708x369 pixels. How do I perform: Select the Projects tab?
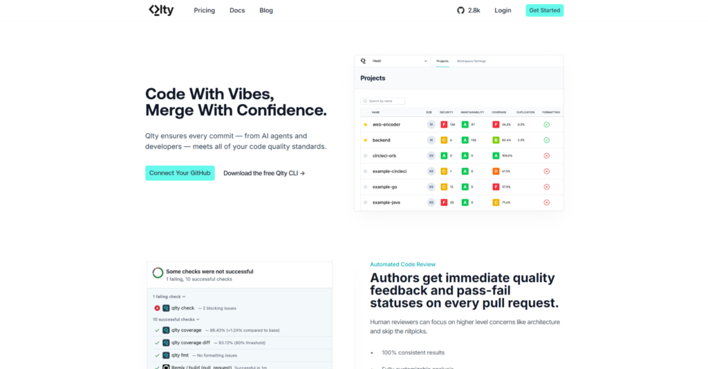pos(442,61)
